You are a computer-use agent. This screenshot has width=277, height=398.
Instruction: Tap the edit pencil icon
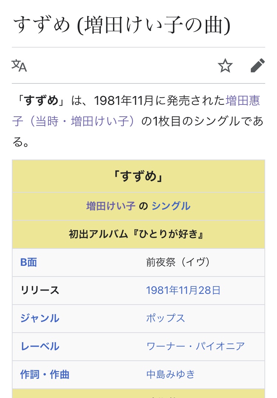coord(257,66)
